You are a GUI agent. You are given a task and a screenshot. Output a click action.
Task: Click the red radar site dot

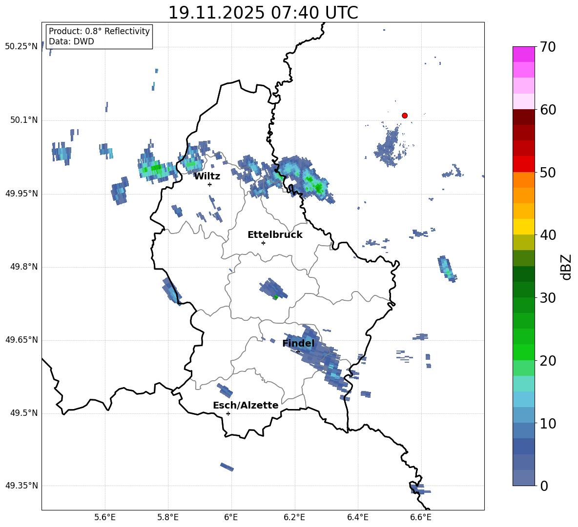pyautogui.click(x=405, y=116)
